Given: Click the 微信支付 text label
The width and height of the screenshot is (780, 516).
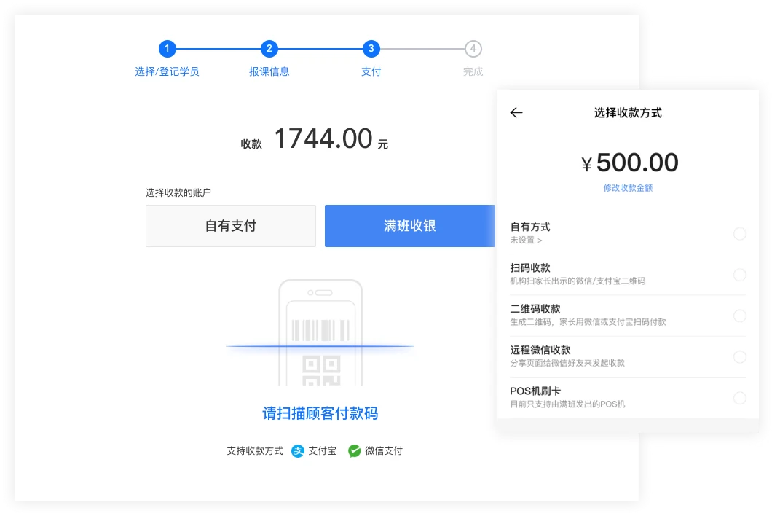Looking at the screenshot, I should (x=384, y=451).
